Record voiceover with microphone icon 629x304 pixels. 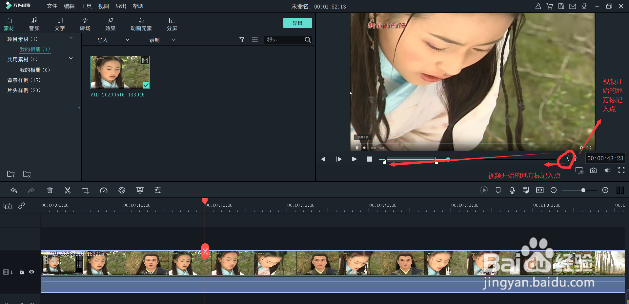pyautogui.click(x=512, y=190)
